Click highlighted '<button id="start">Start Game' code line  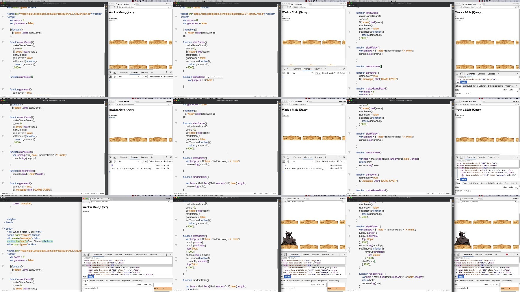pos(30,241)
